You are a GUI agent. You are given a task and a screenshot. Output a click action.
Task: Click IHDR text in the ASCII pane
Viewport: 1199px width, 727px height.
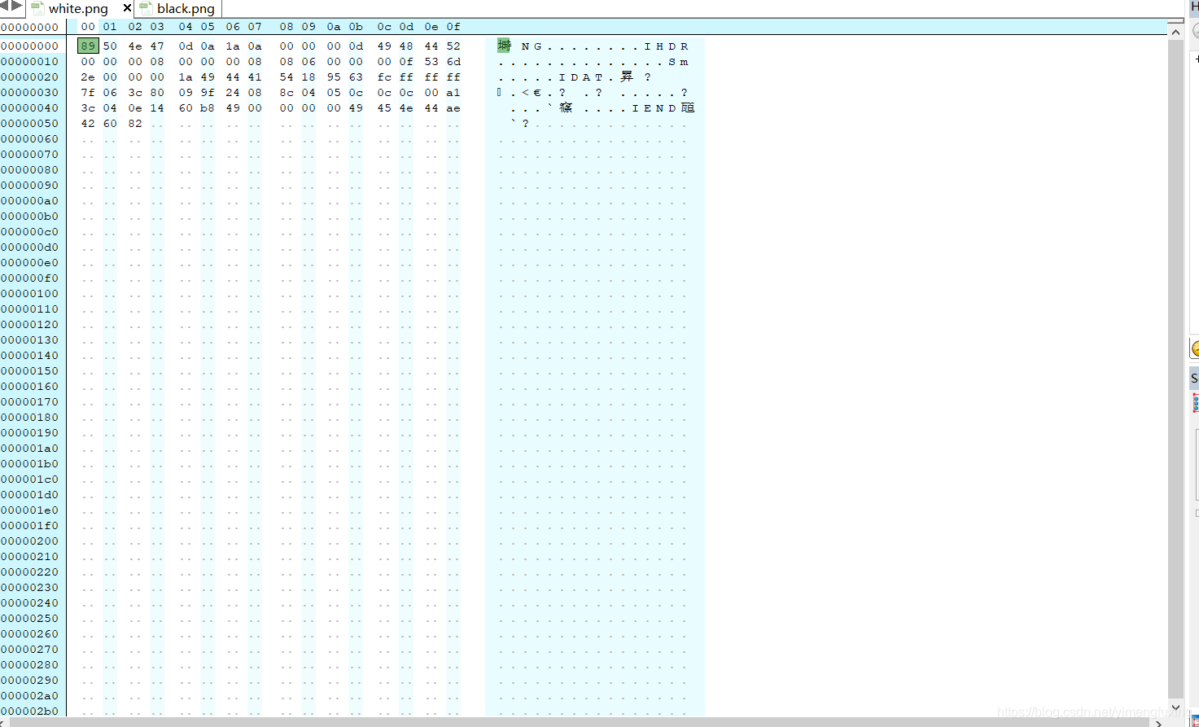tap(666, 46)
